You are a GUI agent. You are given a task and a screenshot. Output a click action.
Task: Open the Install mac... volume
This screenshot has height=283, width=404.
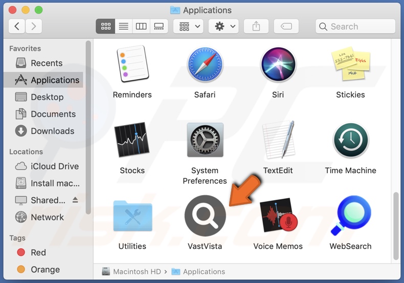[x=43, y=183]
